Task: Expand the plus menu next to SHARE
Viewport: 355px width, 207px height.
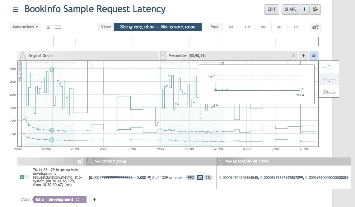Action: click(304, 9)
